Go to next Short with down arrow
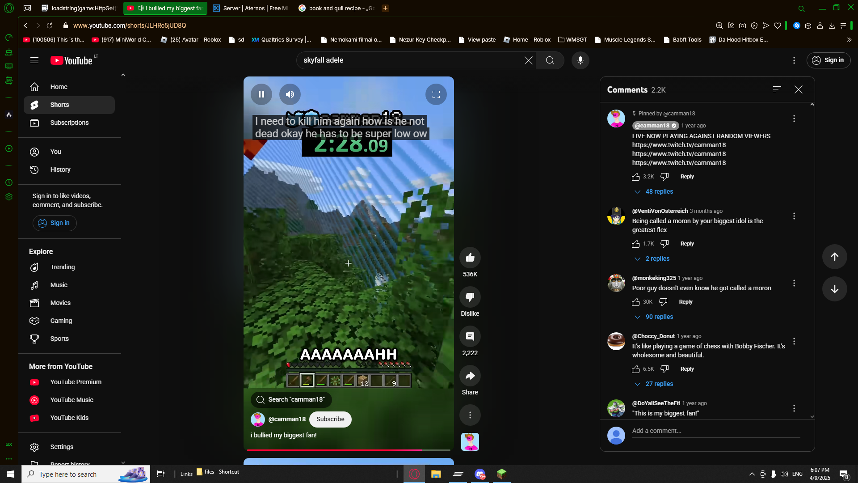Image resolution: width=858 pixels, height=483 pixels. (835, 289)
